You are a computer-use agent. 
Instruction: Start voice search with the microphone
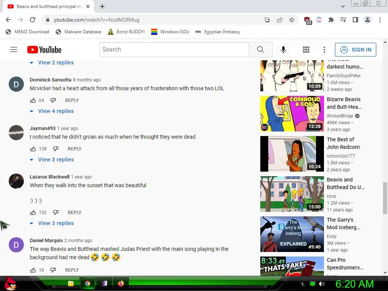coord(283,50)
